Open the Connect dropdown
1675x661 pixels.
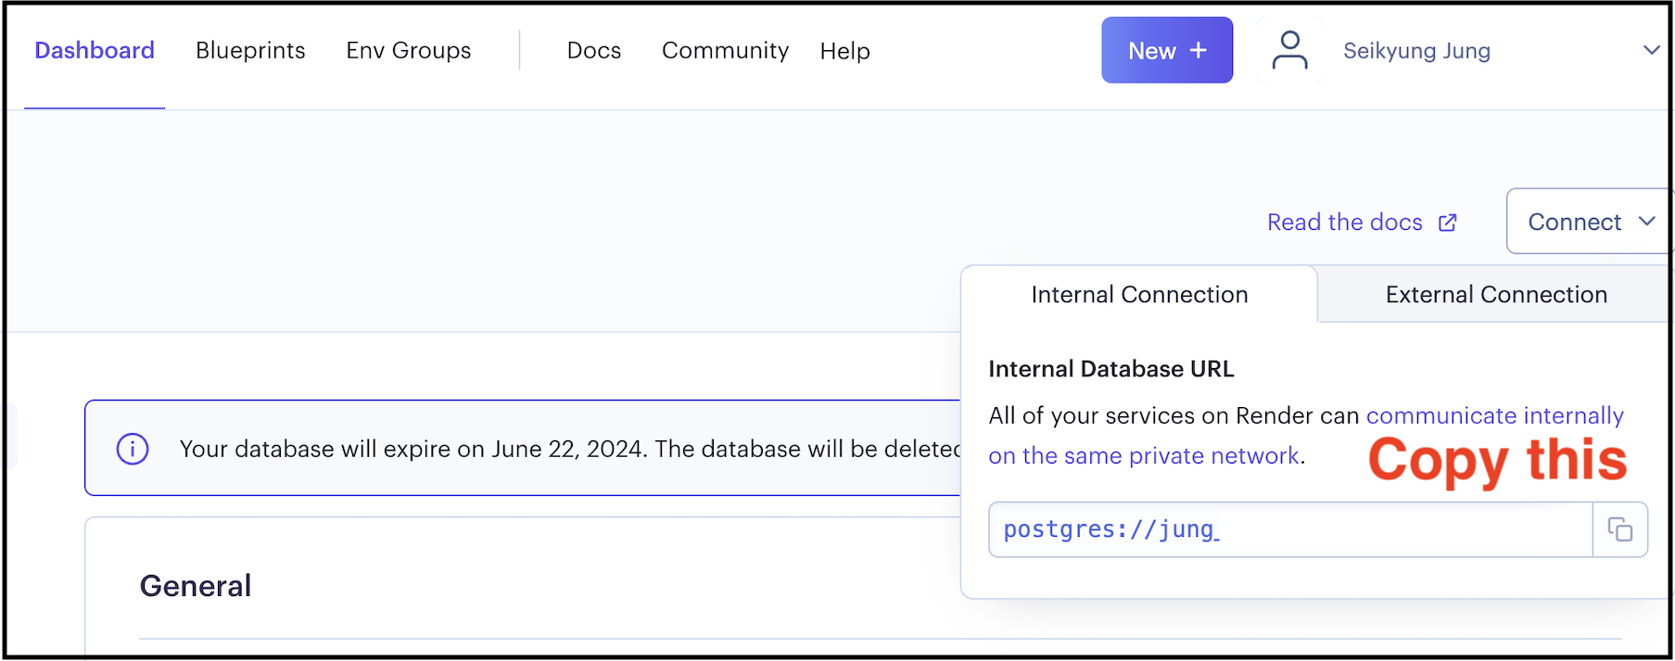tap(1574, 222)
